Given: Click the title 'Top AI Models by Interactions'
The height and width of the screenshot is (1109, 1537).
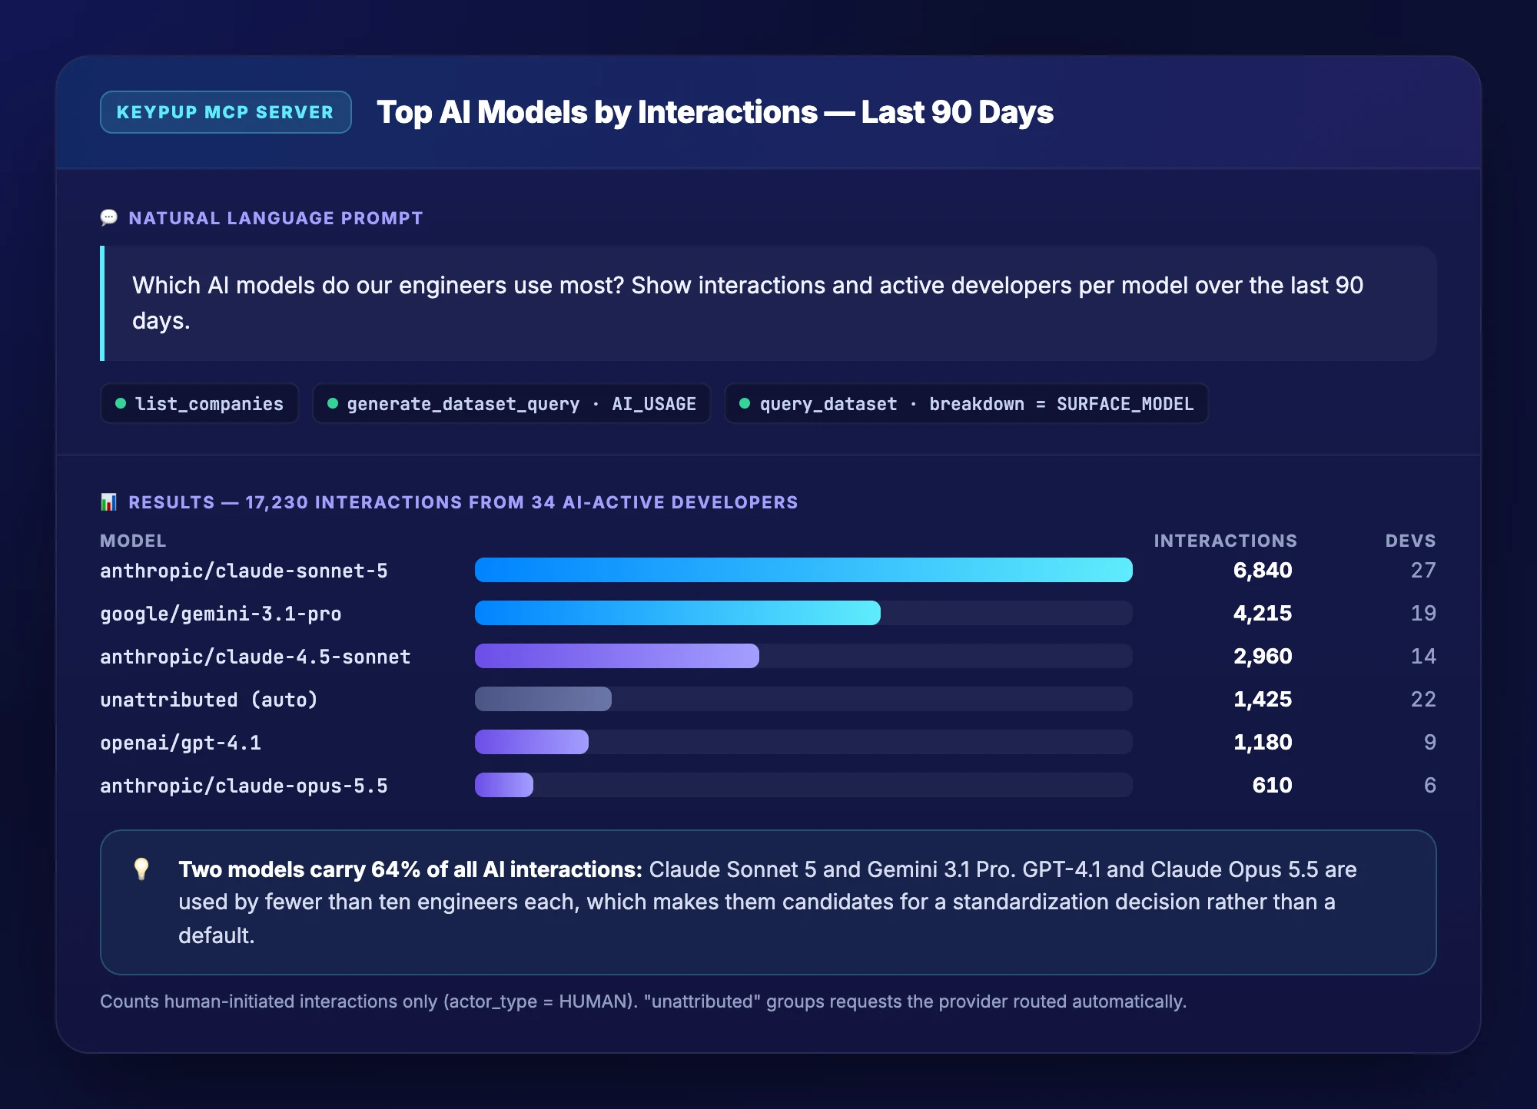Looking at the screenshot, I should pos(597,112).
